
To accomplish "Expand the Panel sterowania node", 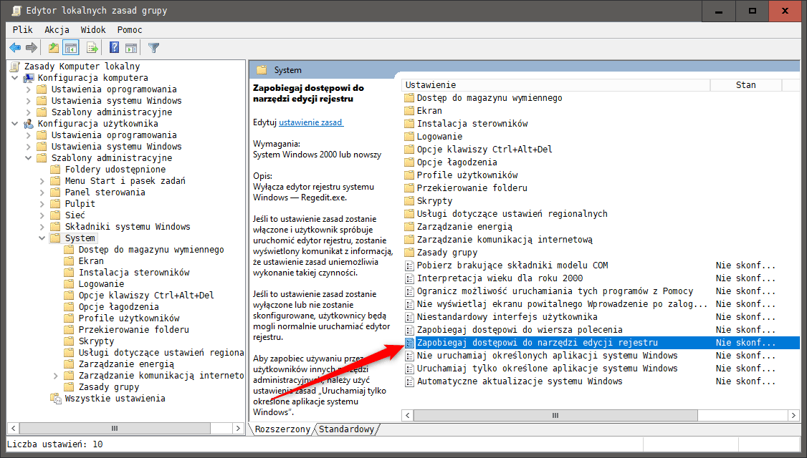I will click(42, 193).
